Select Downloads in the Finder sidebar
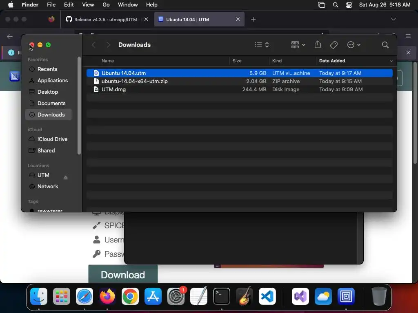This screenshot has height=313, width=418. click(49, 115)
